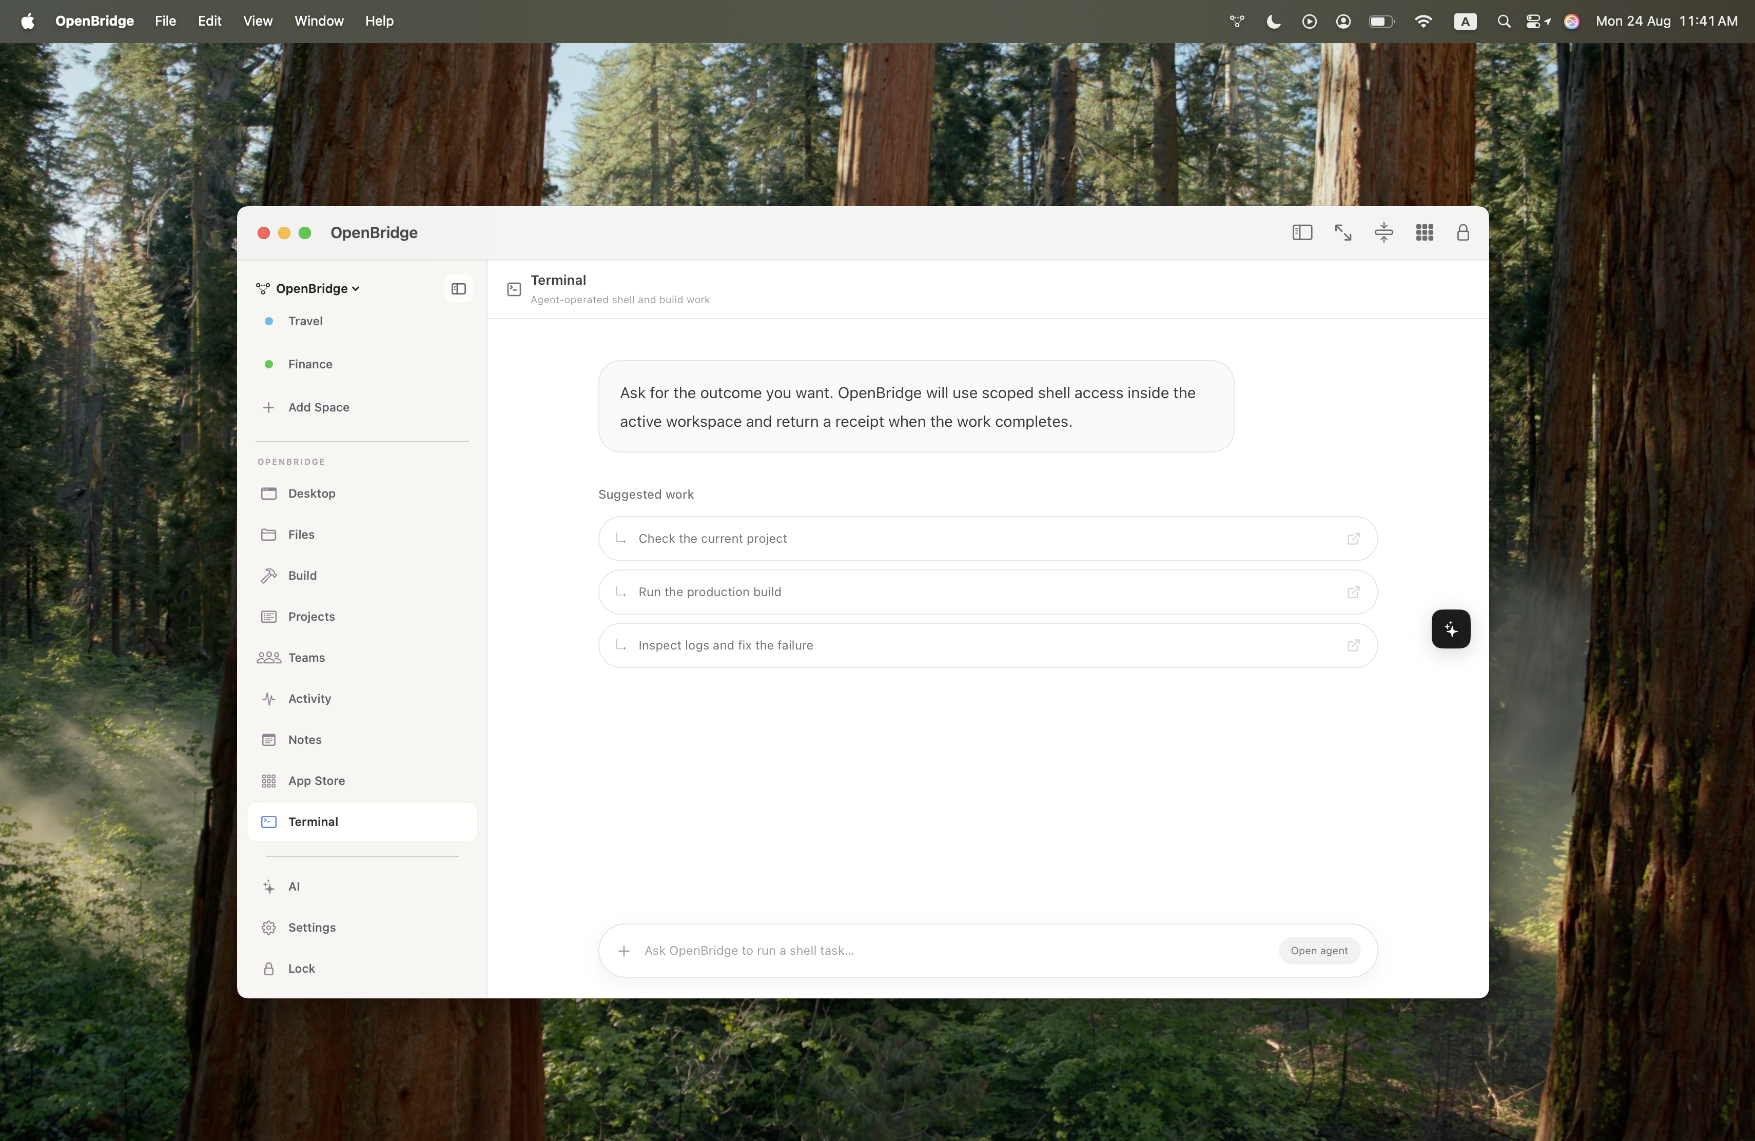Go to Projects in the sidebar

point(361,616)
